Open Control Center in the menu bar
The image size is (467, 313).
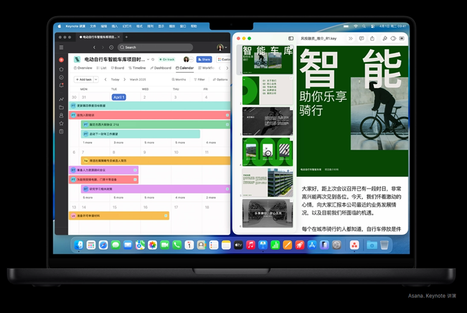[x=372, y=26]
